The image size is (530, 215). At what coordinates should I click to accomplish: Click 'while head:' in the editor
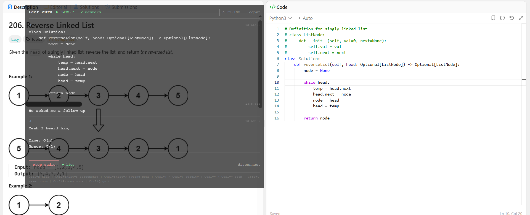316,82
